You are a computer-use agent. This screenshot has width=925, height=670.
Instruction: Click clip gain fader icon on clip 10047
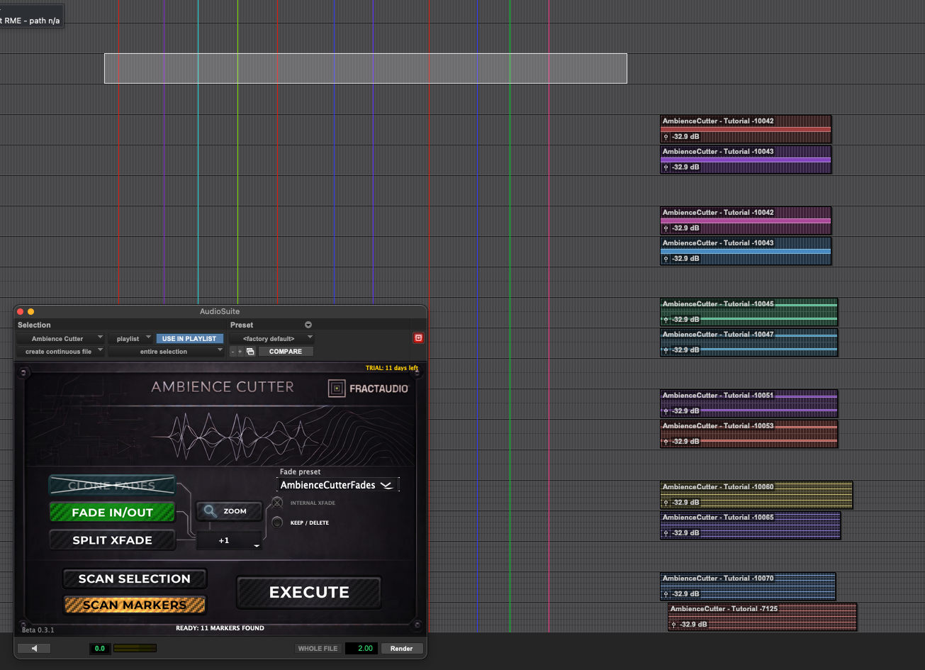(666, 350)
